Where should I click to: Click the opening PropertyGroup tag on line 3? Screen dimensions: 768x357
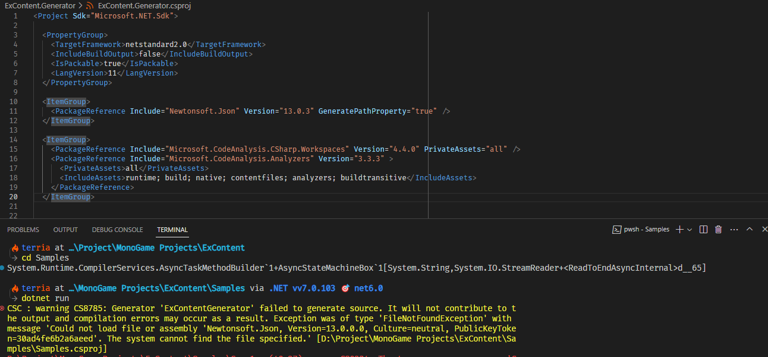[x=75, y=35]
